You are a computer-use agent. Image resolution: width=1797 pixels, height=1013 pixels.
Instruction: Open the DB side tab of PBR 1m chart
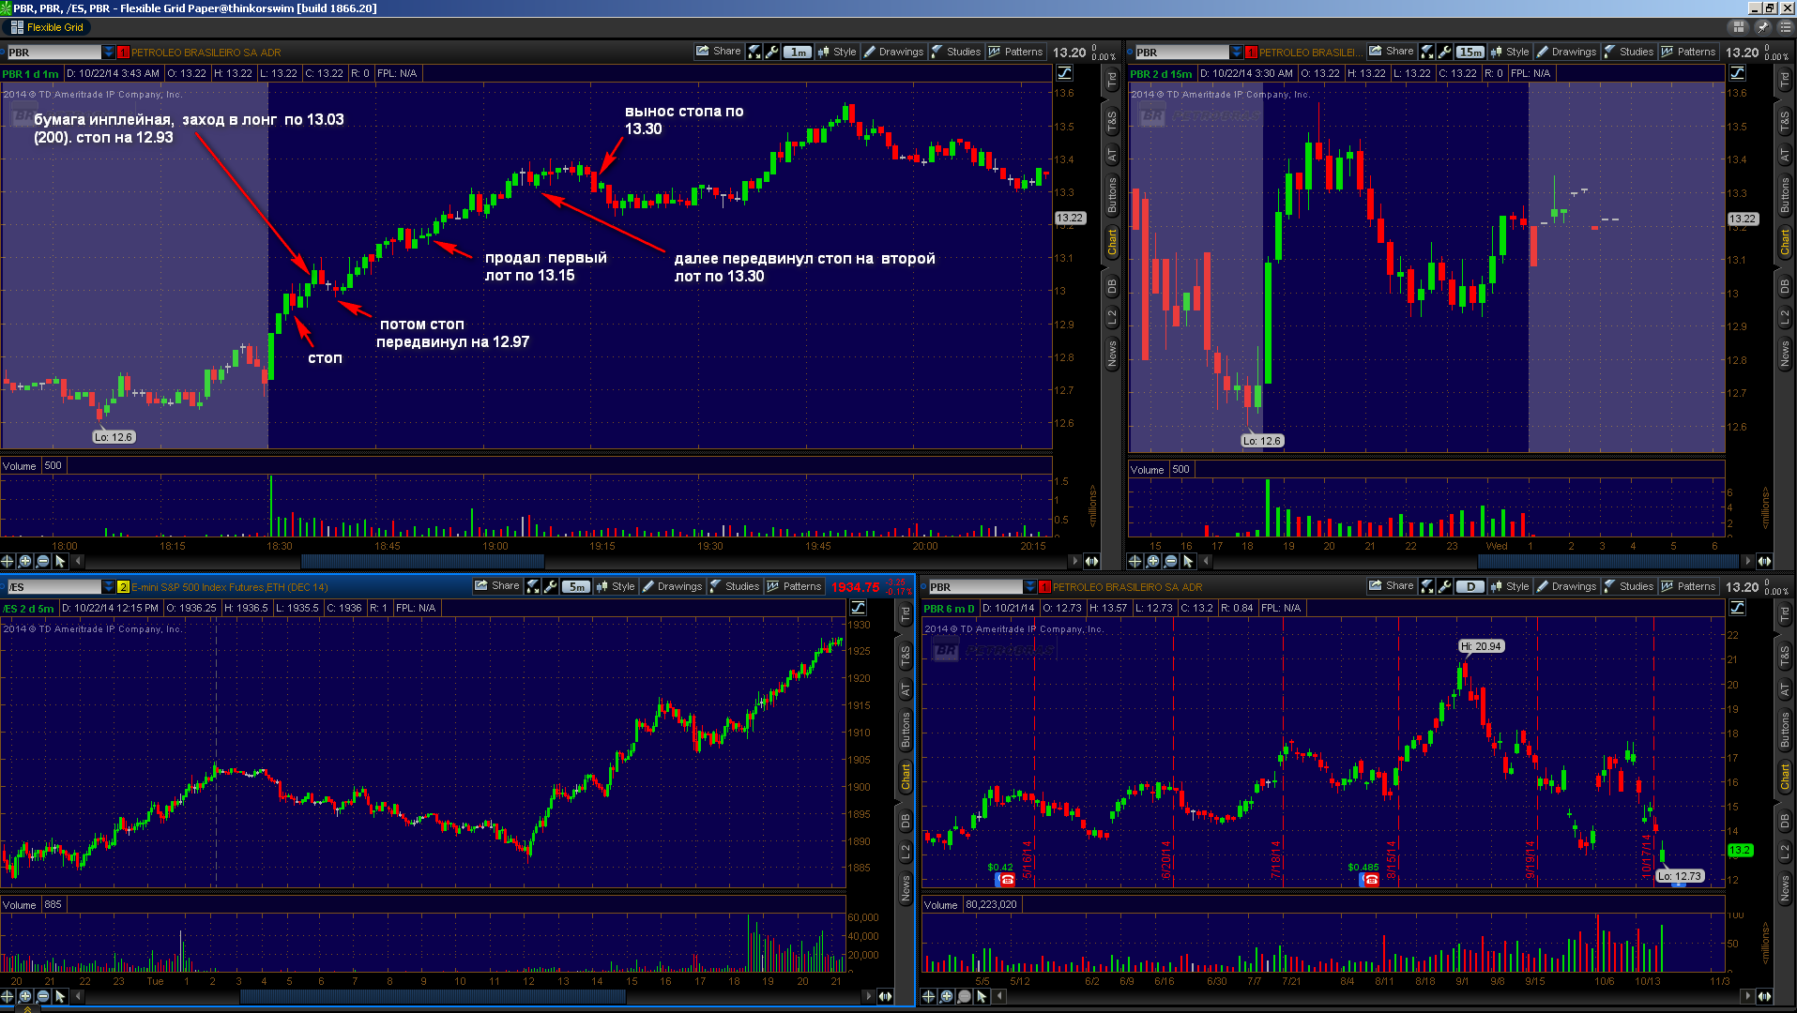coord(1112,286)
